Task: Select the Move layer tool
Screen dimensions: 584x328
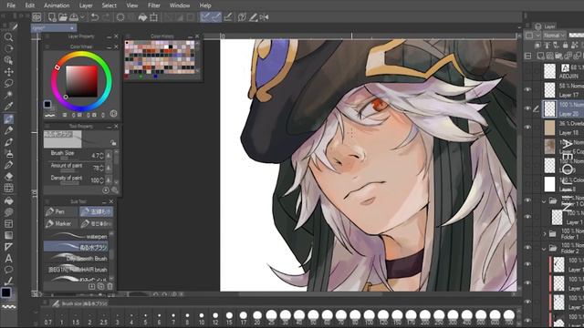Action: (x=8, y=71)
